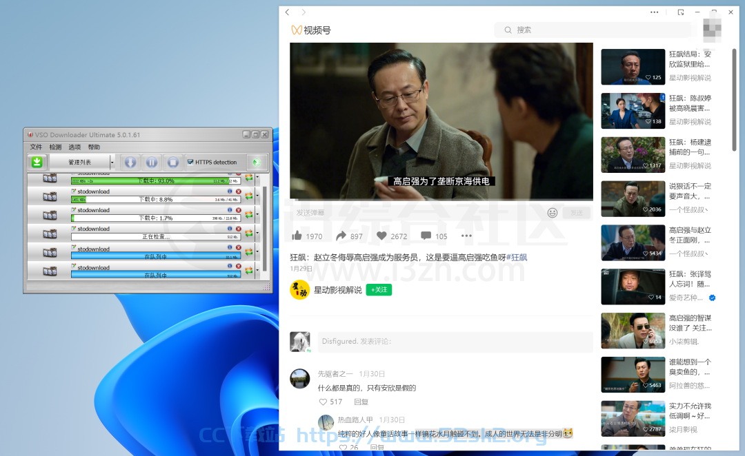Expand dropdown arrow on the 93.0% download row
The image size is (745, 456).
click(x=257, y=178)
